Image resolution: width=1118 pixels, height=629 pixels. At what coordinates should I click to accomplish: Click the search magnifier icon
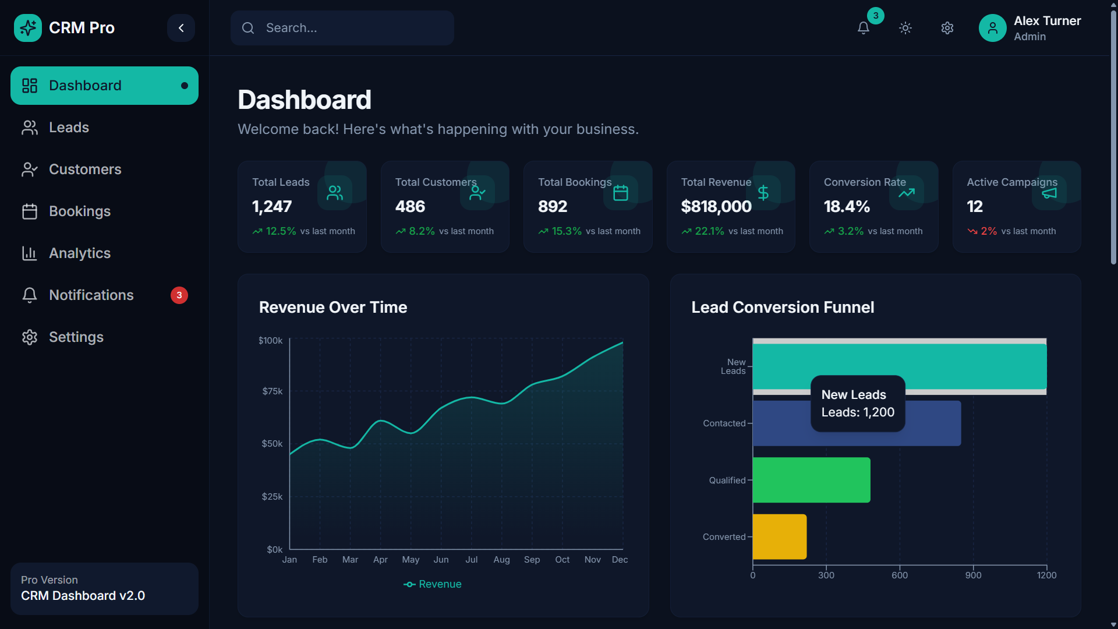[248, 28]
